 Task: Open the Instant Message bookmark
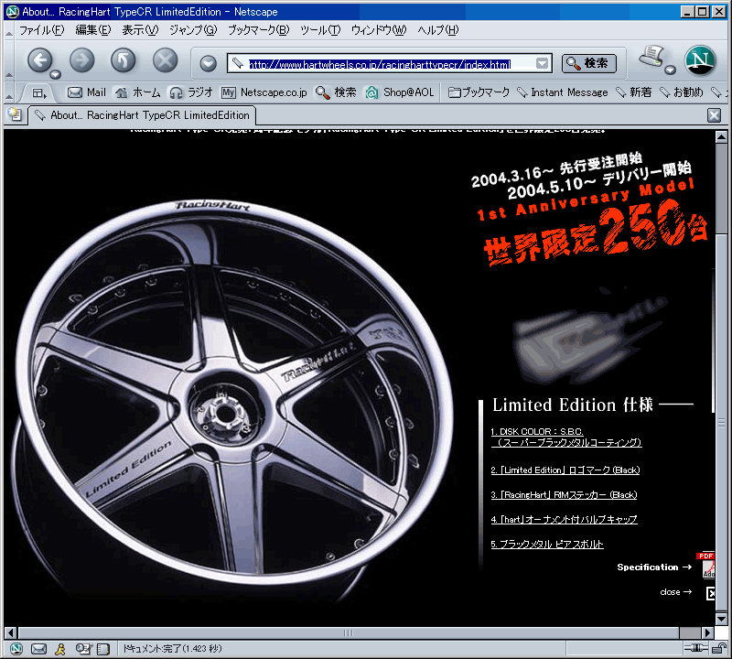[563, 92]
